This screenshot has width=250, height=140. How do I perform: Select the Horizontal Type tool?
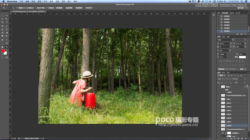pos(7,40)
